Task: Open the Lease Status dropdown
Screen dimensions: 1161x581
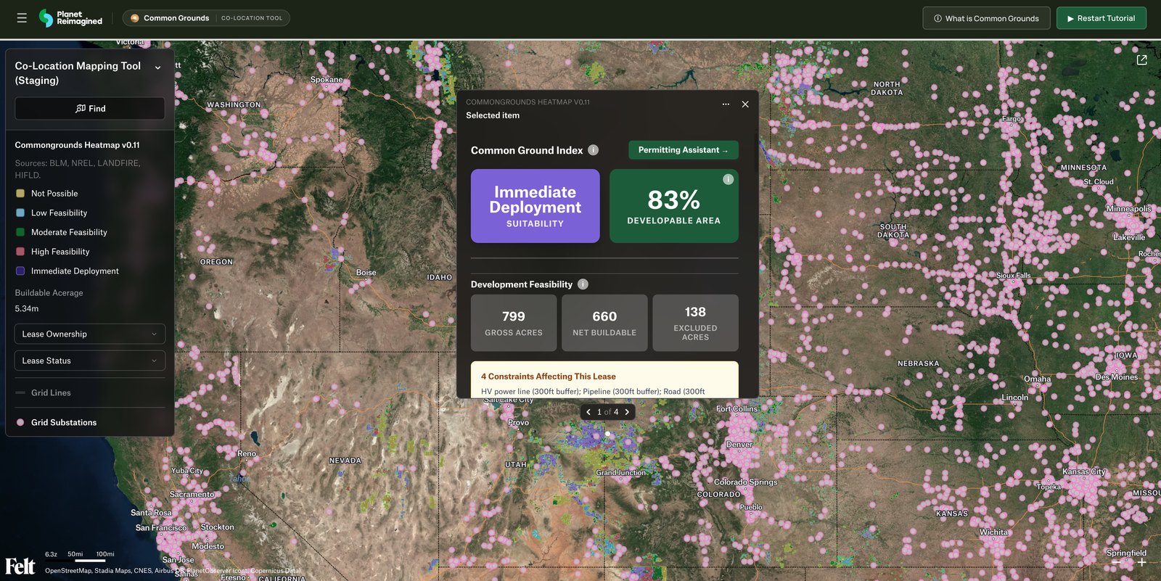Action: 90,360
